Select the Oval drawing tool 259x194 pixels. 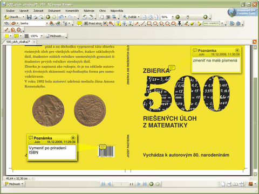click(x=155, y=23)
